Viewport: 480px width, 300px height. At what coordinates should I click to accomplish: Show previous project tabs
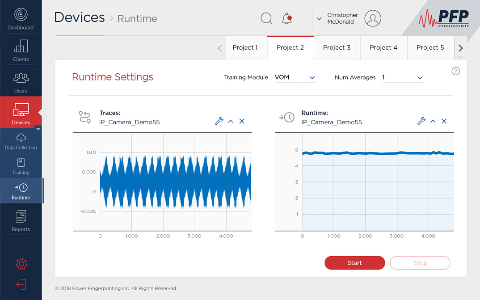click(x=219, y=48)
